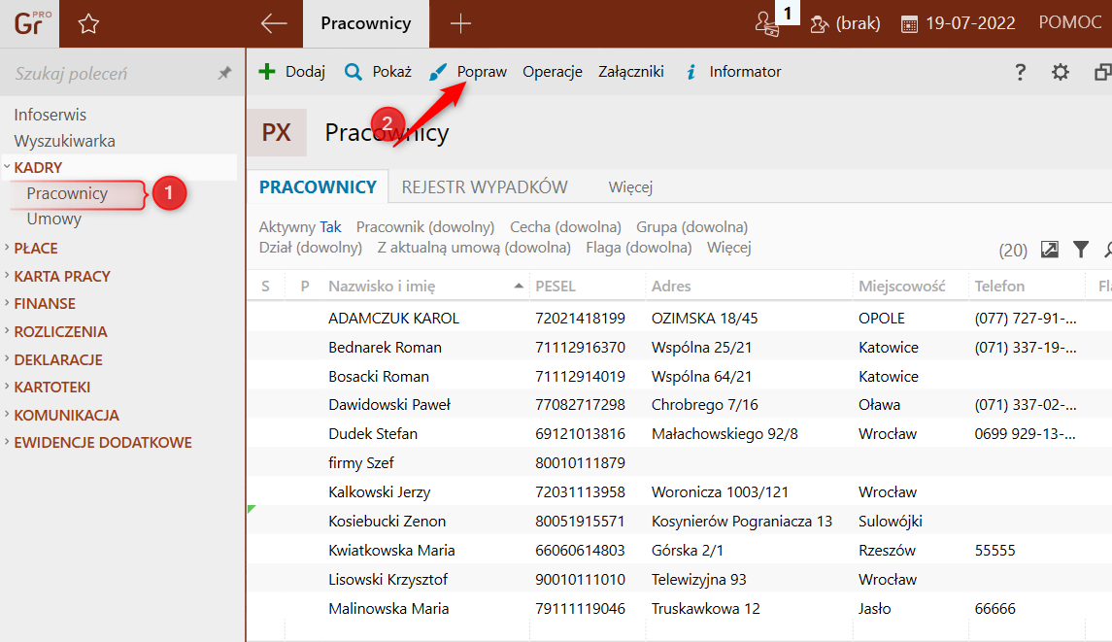
Task: Open the POMOC menu
Action: point(1070,22)
